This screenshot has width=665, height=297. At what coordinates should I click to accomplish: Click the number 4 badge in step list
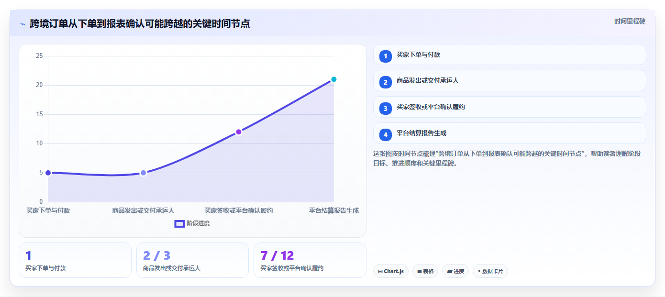pyautogui.click(x=386, y=135)
